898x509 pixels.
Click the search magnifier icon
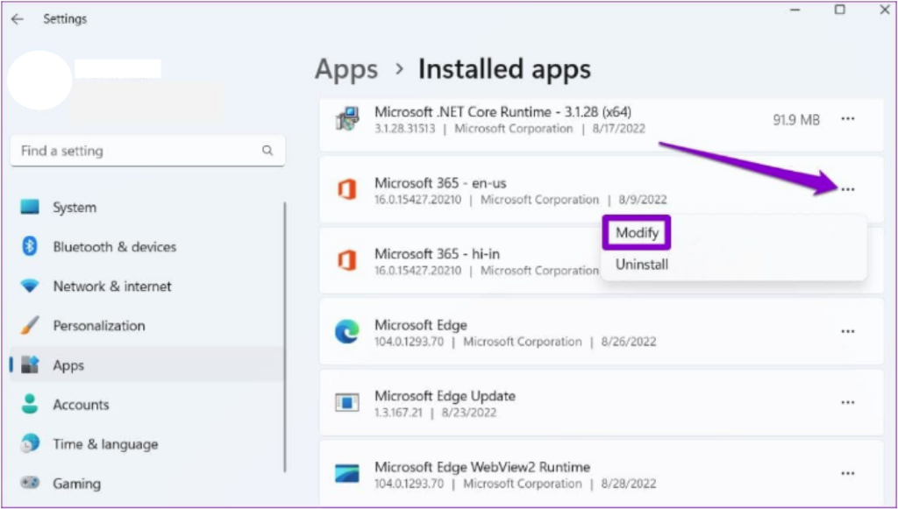click(267, 151)
